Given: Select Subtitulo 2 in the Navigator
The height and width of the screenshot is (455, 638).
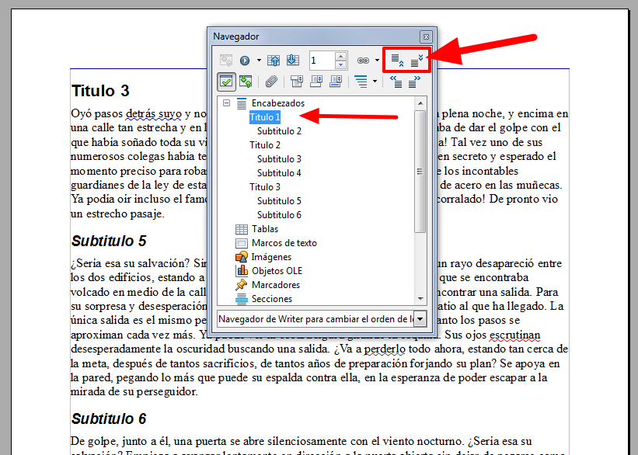Looking at the screenshot, I should [x=279, y=131].
